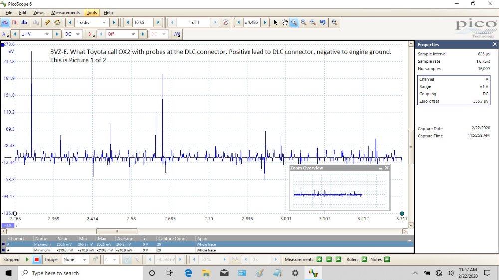Increase Channel A range right of ±1 V

(x=57, y=34)
